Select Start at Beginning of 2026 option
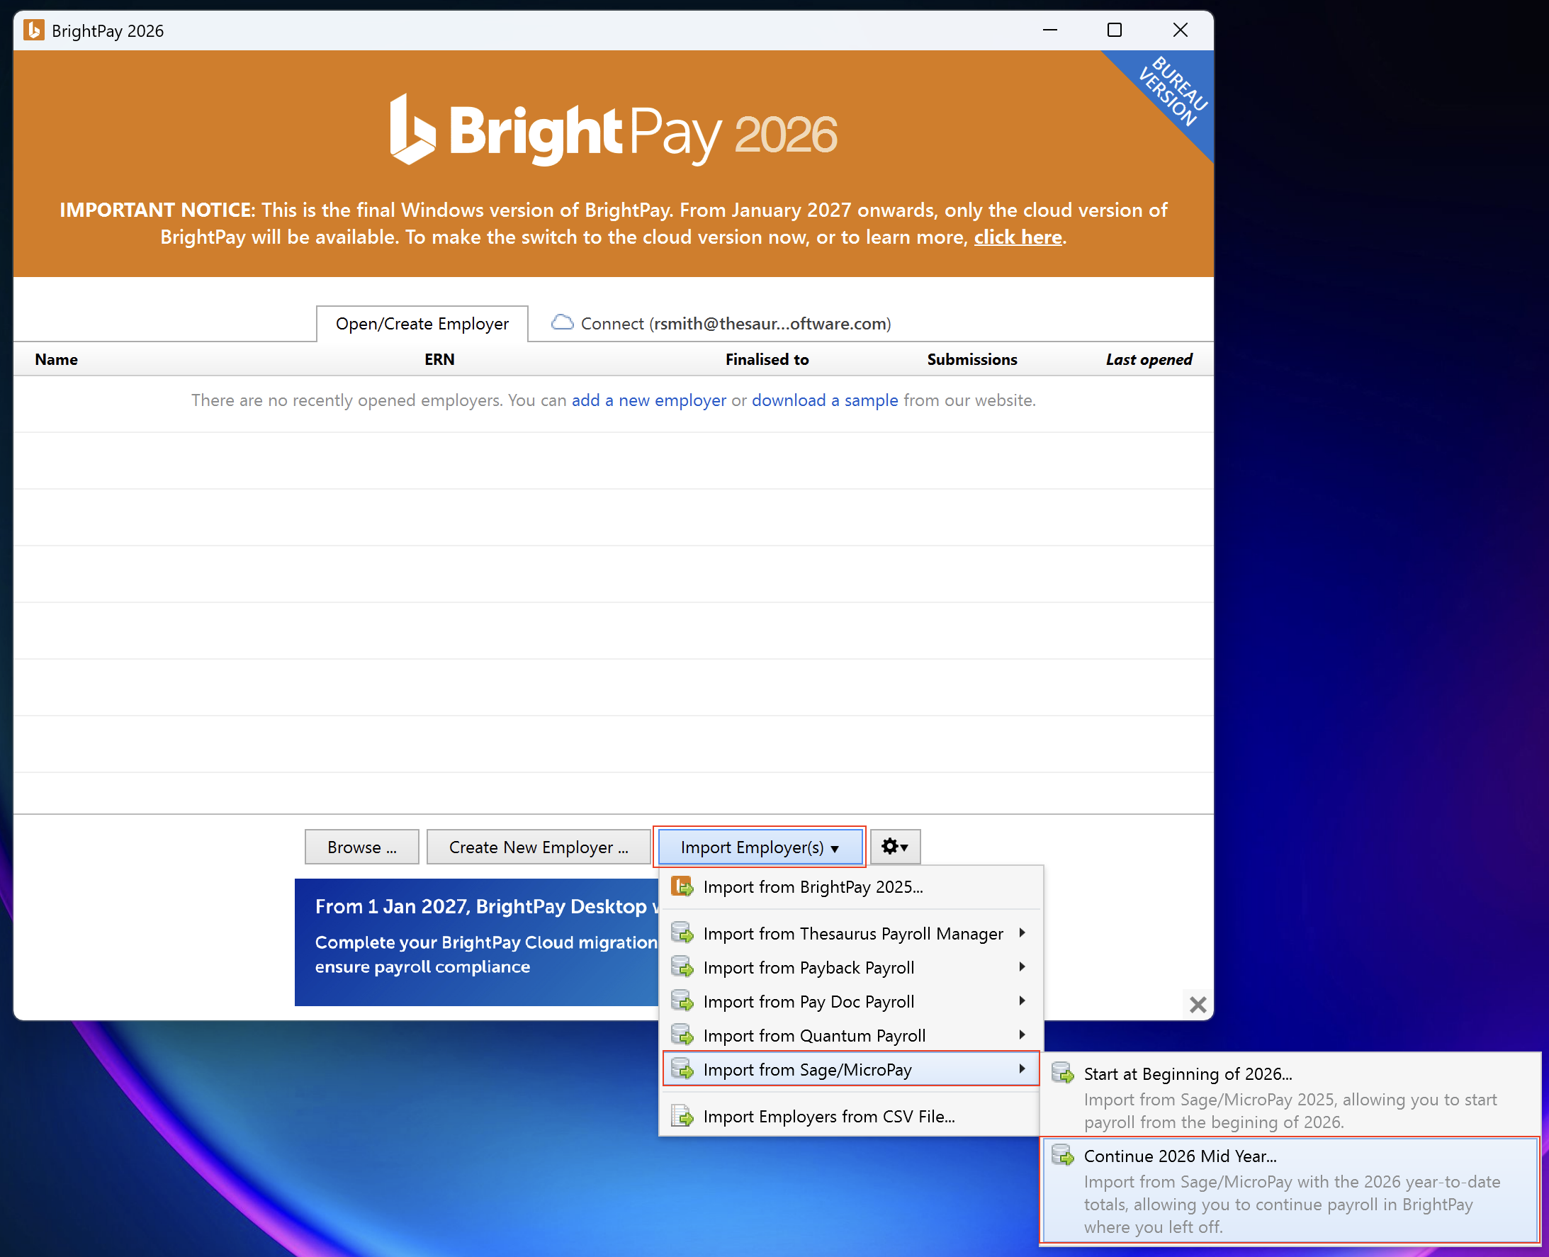1549x1257 pixels. click(x=1290, y=1096)
